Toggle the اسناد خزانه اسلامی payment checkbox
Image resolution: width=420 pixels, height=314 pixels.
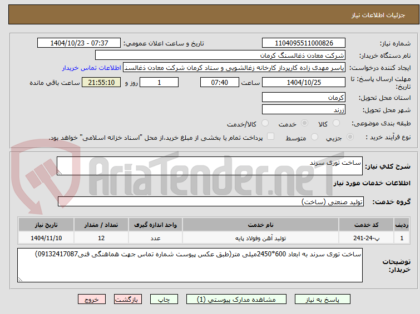(x=271, y=136)
